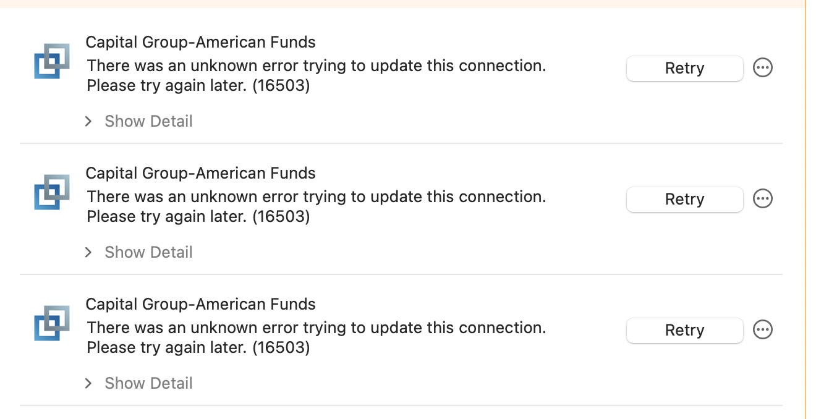Click the first unknown error 16503 message

317,75
